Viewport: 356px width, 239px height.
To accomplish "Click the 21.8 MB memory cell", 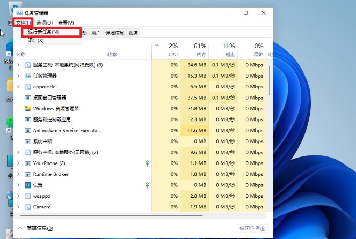I will (x=194, y=108).
